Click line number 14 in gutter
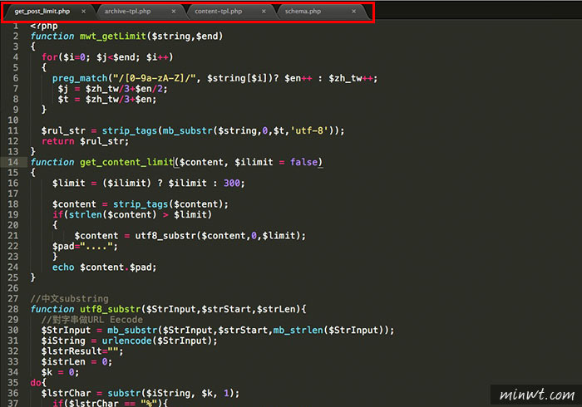The width and height of the screenshot is (582, 407). [x=13, y=162]
